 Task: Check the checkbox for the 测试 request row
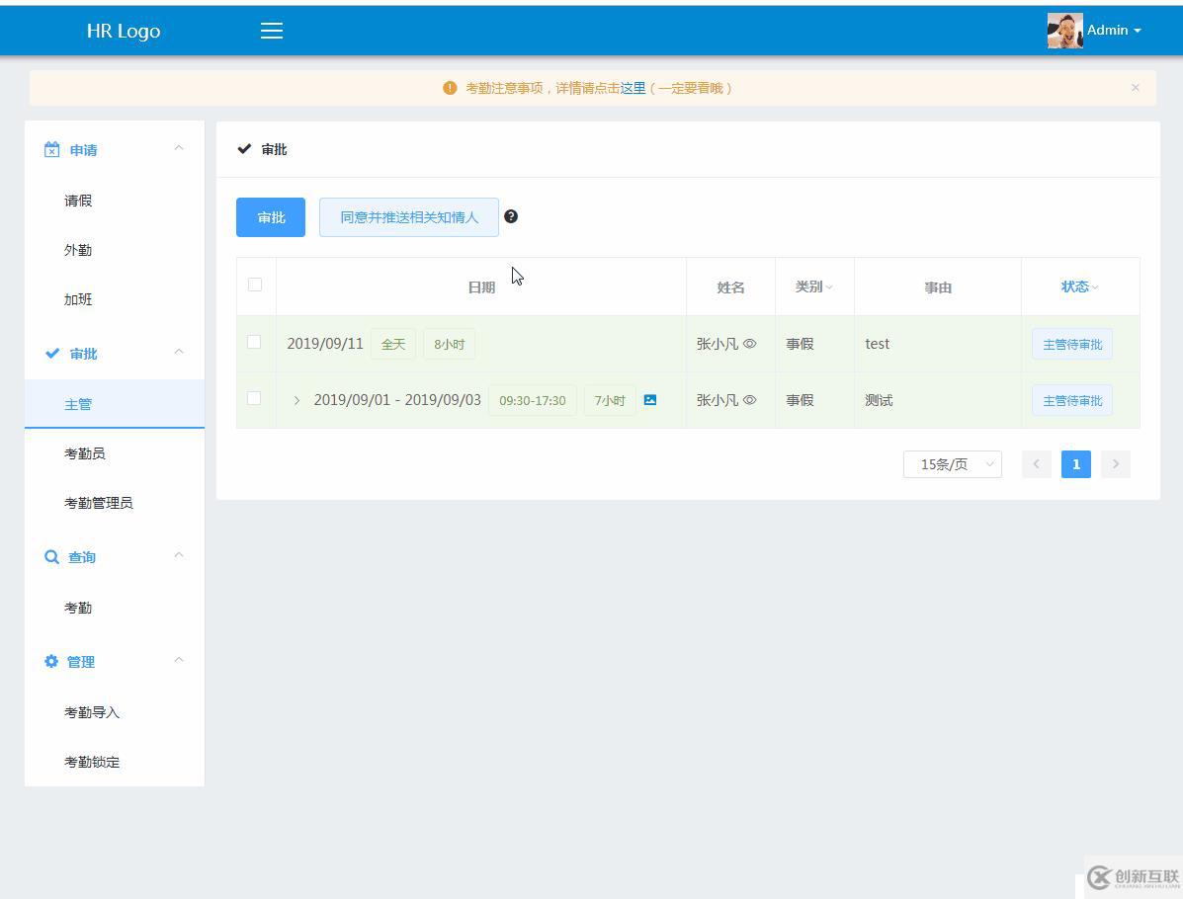(254, 399)
